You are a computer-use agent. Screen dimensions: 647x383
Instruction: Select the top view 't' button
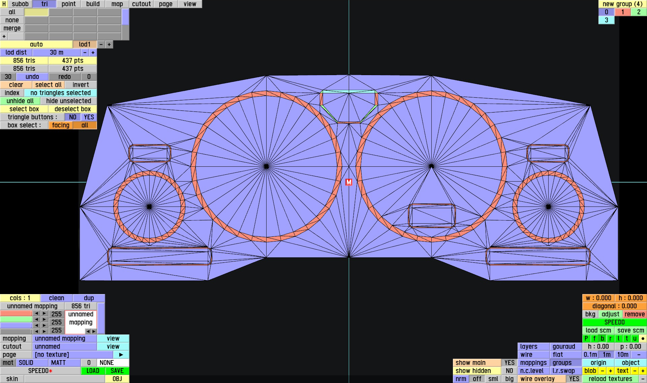click(627, 339)
